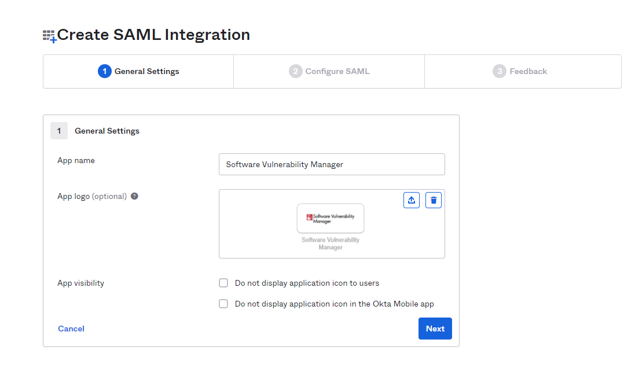Click the Okta Mobile app checkbox label text
Image resolution: width=624 pixels, height=391 pixels.
click(x=334, y=304)
